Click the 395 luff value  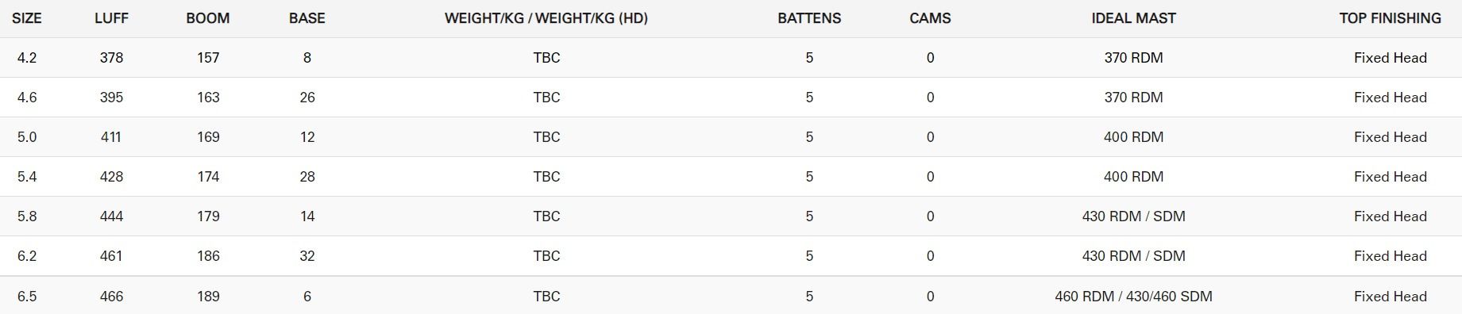[x=111, y=98]
